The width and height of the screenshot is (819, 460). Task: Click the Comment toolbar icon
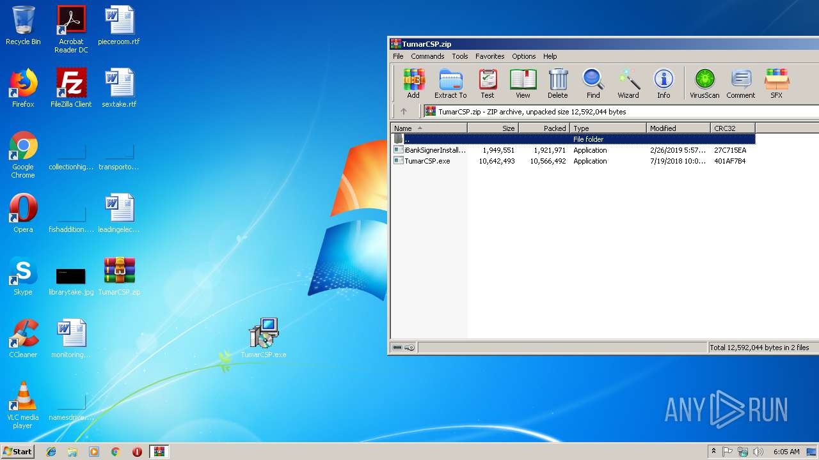741,84
